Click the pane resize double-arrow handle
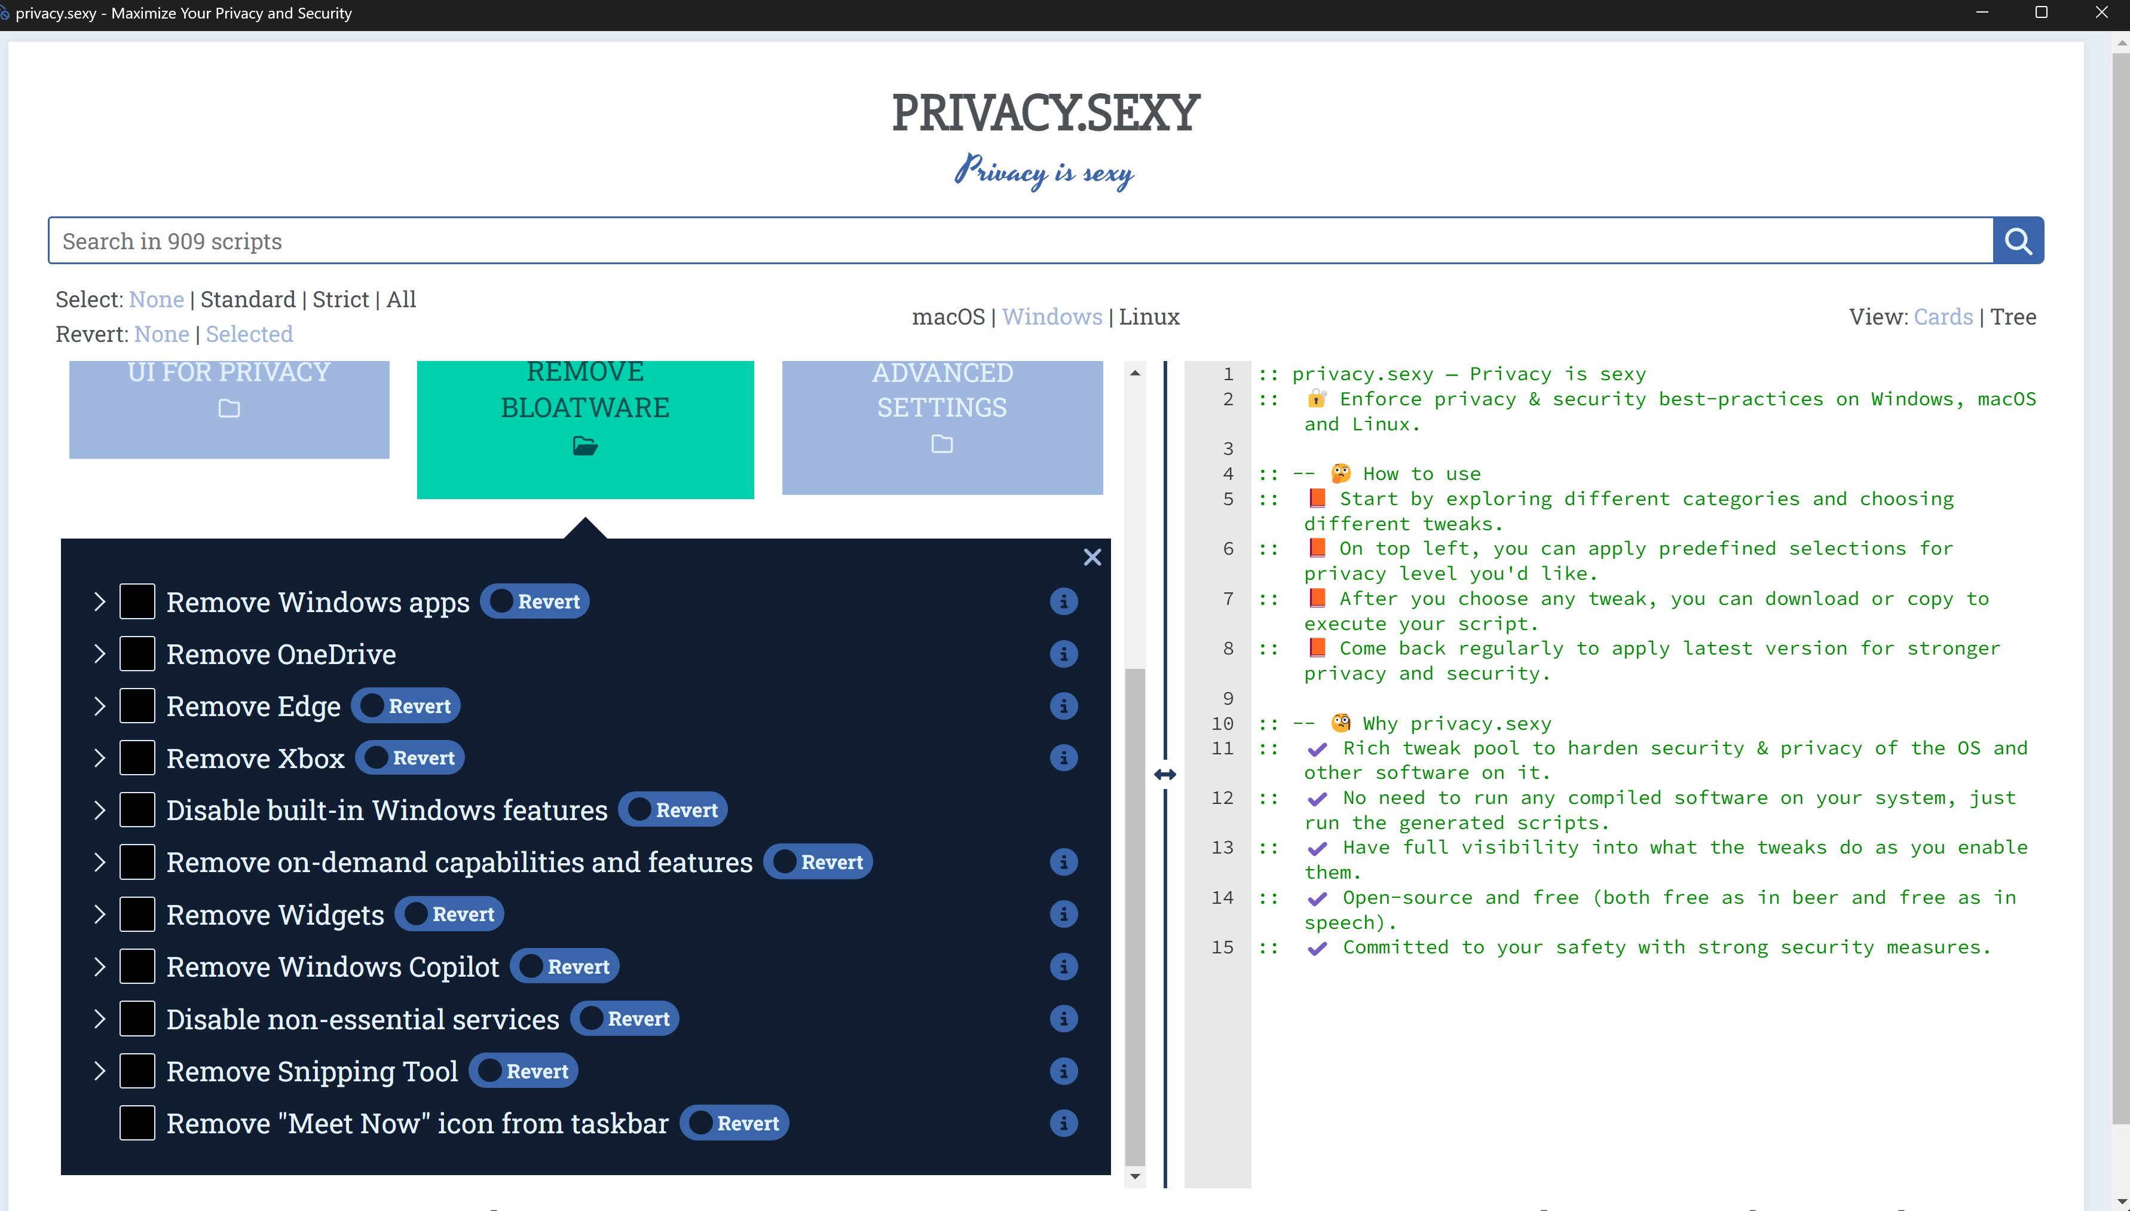Viewport: 2130px width, 1211px height. (1165, 774)
